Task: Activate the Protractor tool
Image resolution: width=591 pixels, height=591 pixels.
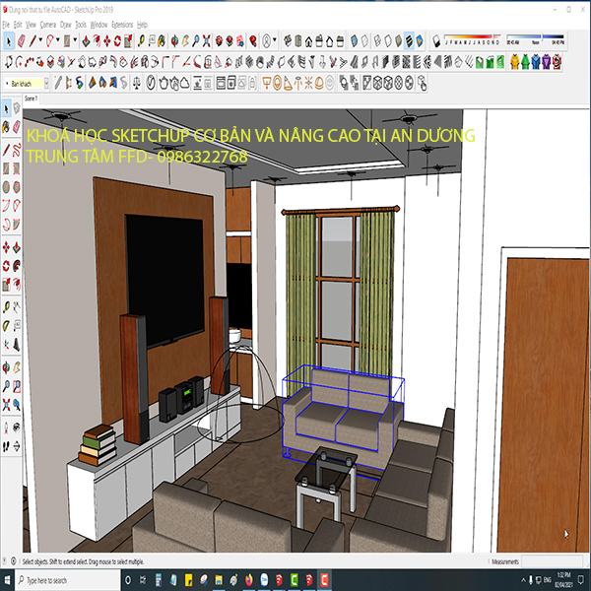Action: 6,325
